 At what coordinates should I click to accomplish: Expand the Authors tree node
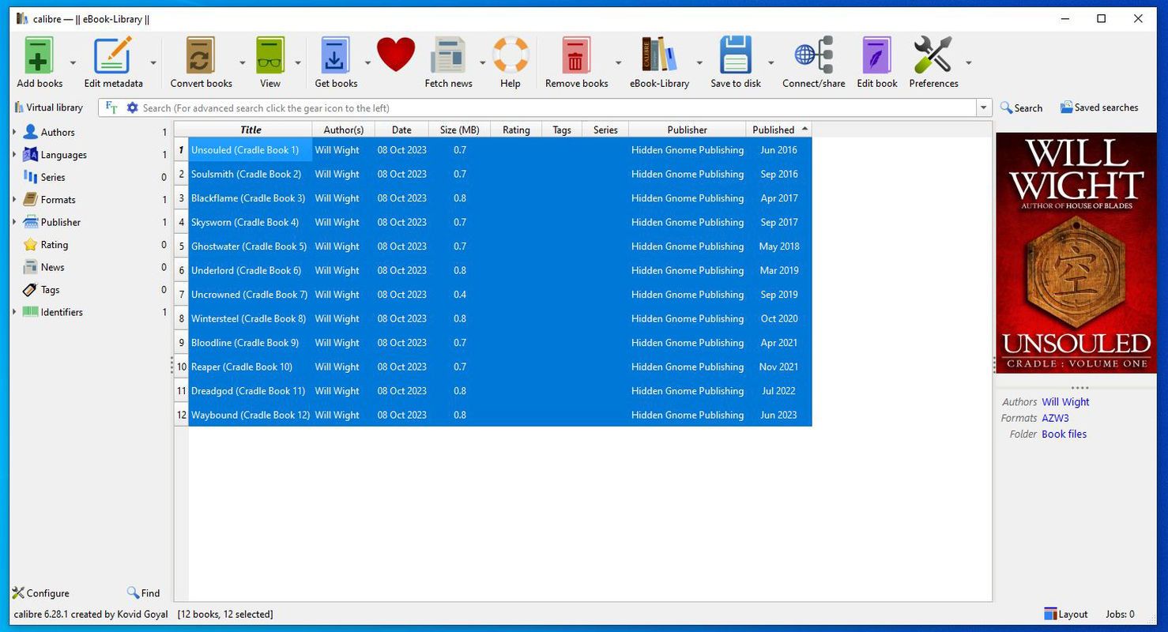[x=14, y=132]
